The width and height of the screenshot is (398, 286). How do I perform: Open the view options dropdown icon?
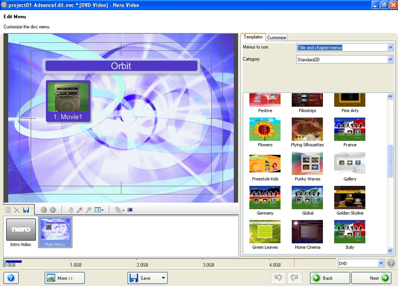coord(99,210)
